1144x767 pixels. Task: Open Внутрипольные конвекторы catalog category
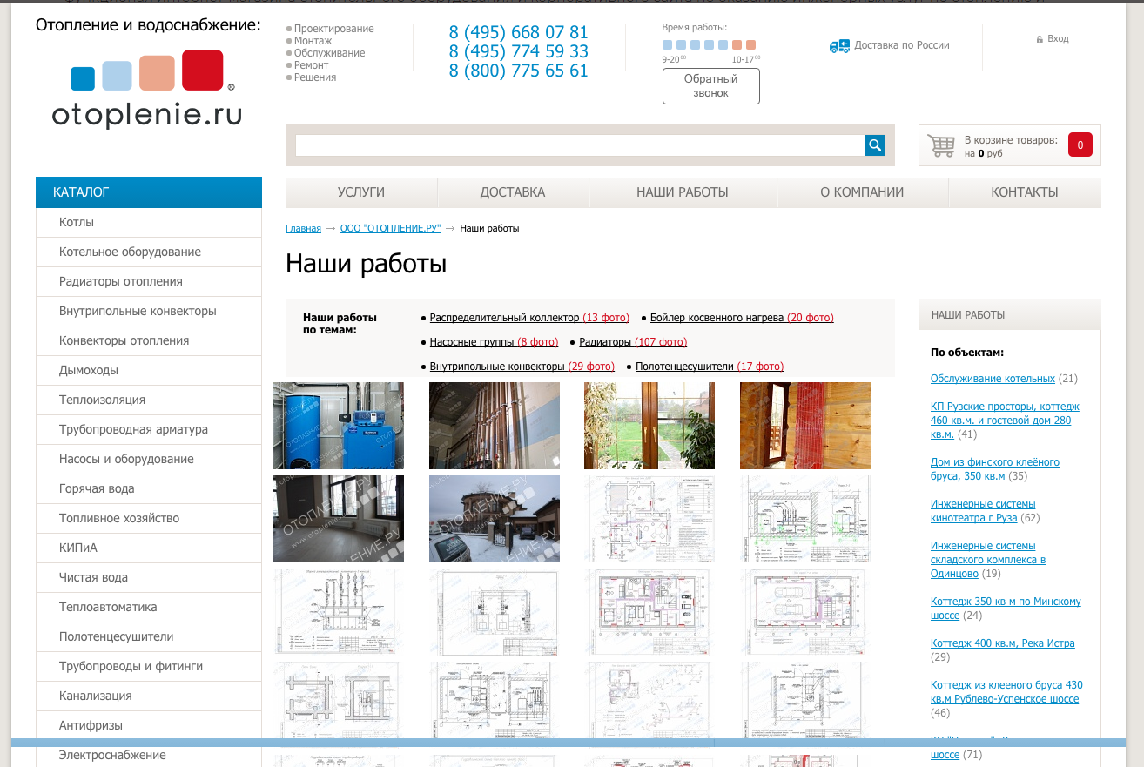point(149,312)
